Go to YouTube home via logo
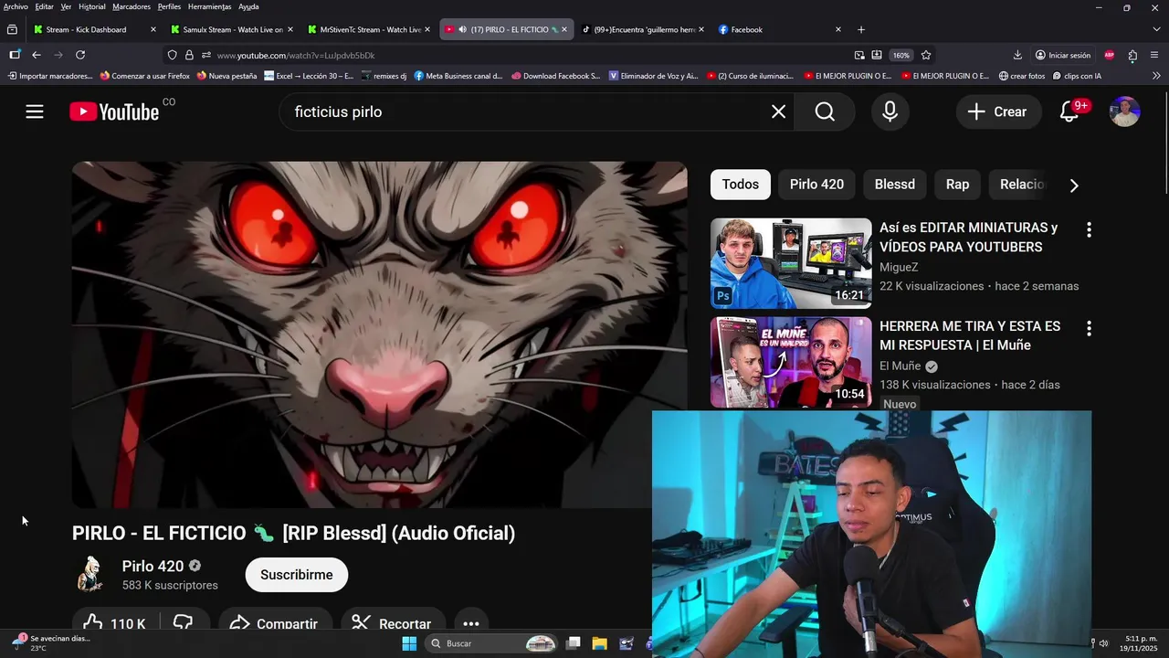Screen dimensions: 1169x658 pyautogui.click(x=114, y=111)
